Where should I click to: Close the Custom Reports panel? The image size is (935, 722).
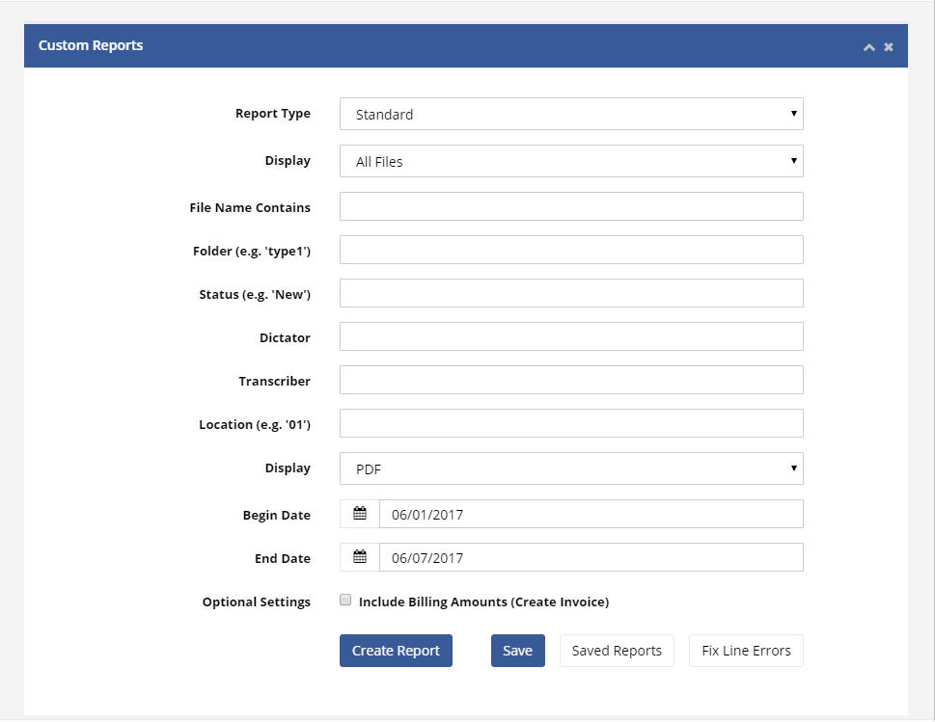pyautogui.click(x=889, y=46)
